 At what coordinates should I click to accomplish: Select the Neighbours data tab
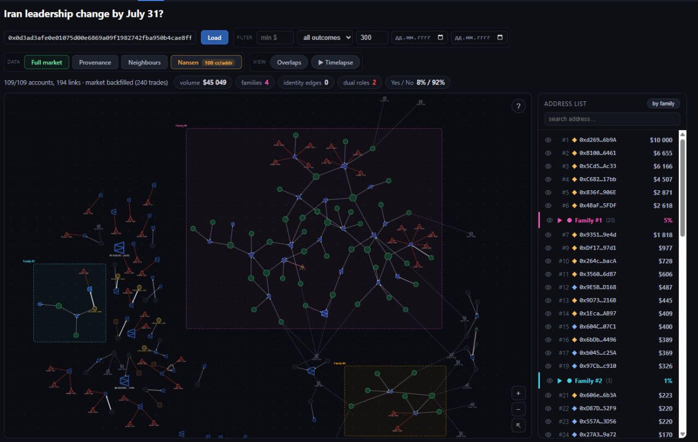(x=145, y=62)
